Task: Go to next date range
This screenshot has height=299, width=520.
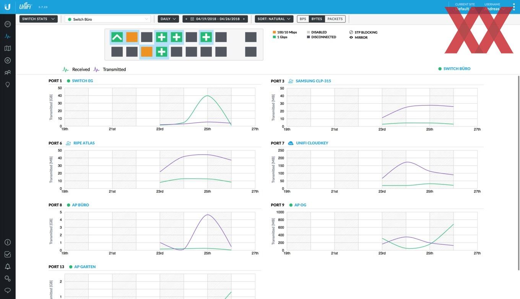Action: coord(244,19)
